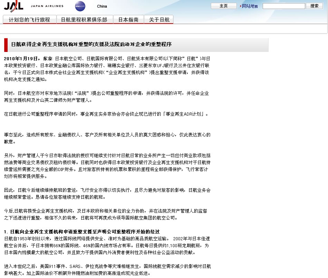Click the 搜索 search button

point(314,6)
